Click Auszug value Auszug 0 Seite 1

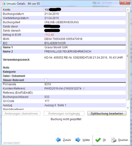click(x=55, y=105)
